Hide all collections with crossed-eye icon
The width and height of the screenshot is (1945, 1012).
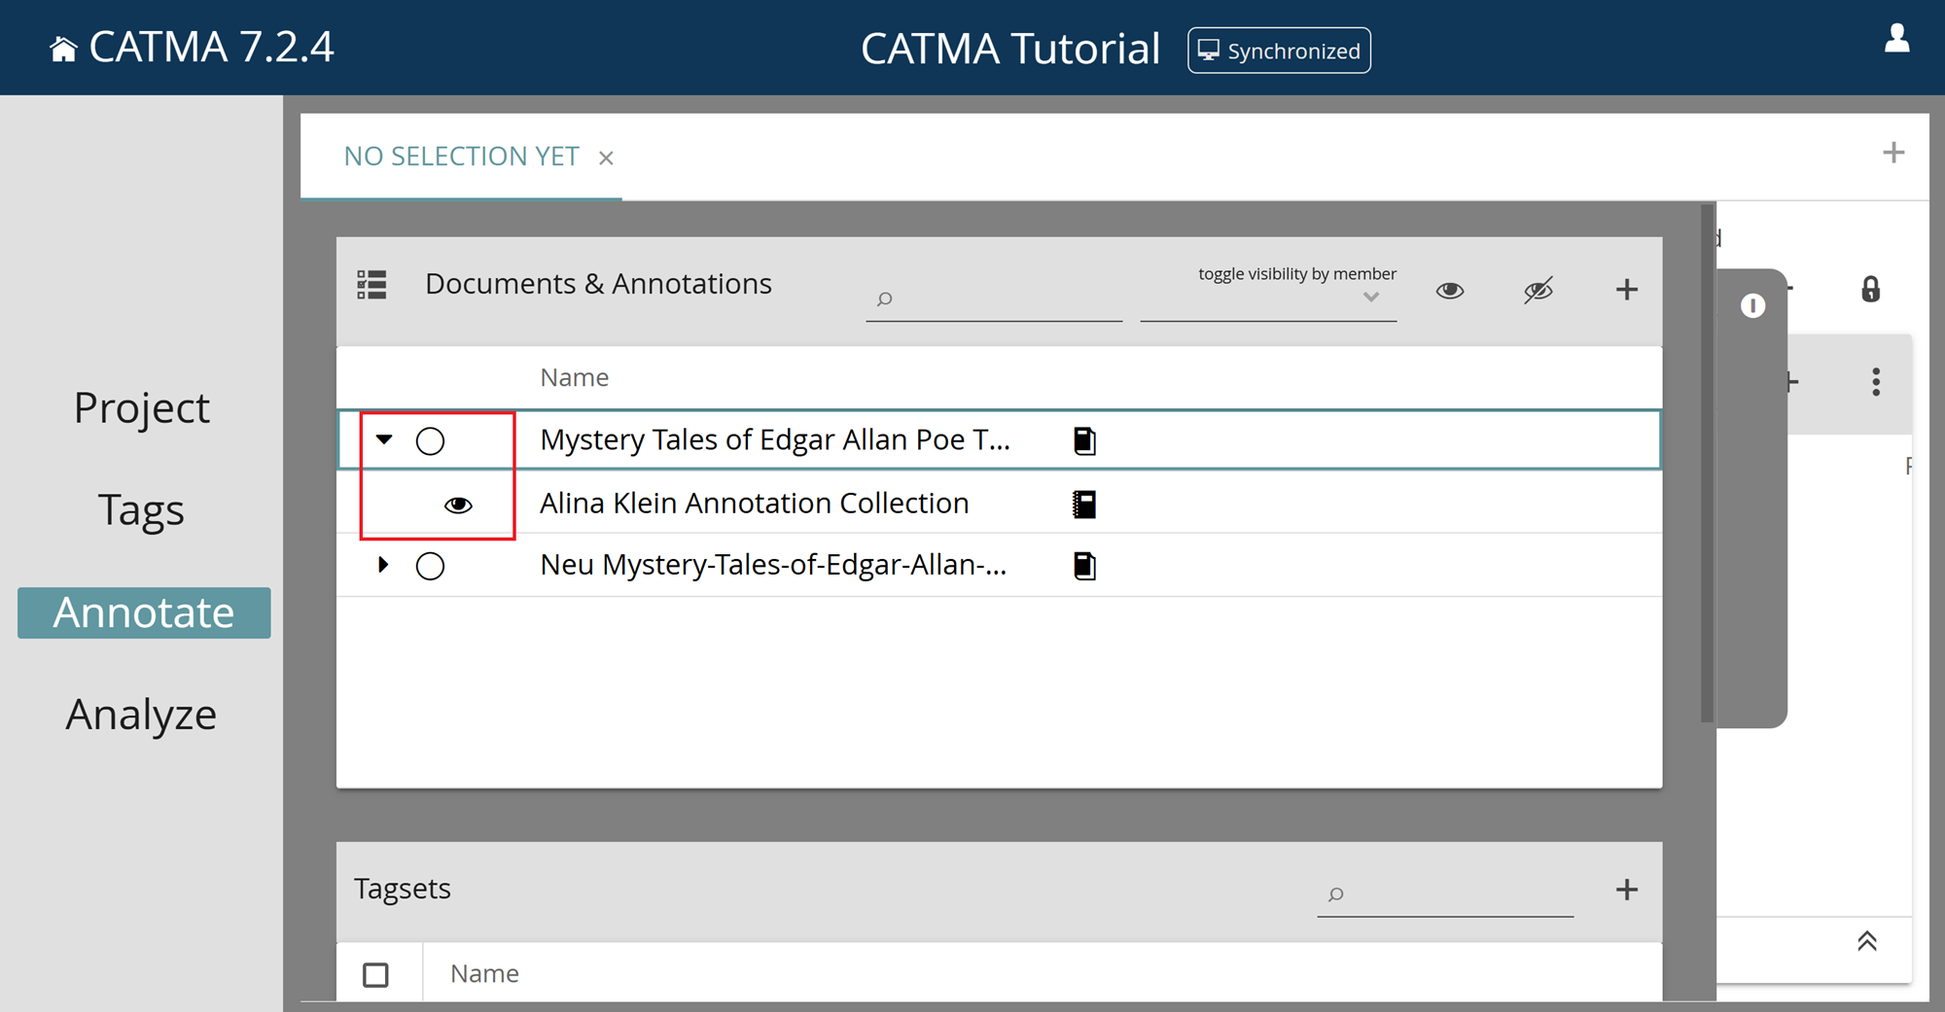click(x=1538, y=289)
